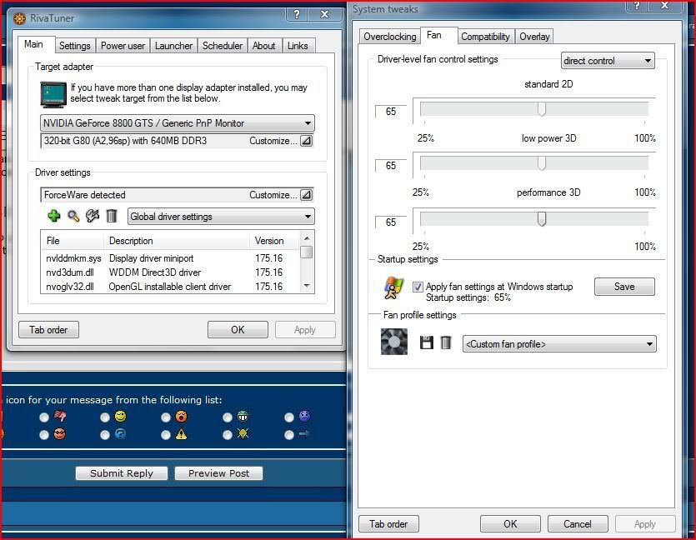This screenshot has height=540, width=696.
Task: Click the blue arrow message icon
Action: [304, 434]
